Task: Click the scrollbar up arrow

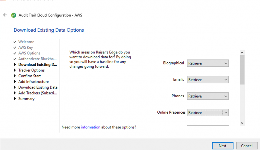Action: click(242, 52)
